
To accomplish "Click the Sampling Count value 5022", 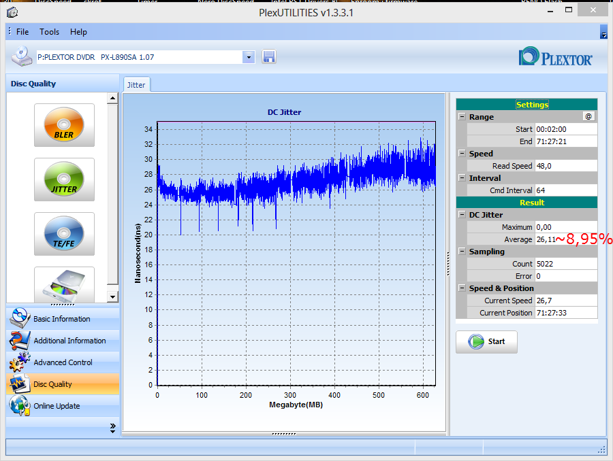I will [x=566, y=264].
